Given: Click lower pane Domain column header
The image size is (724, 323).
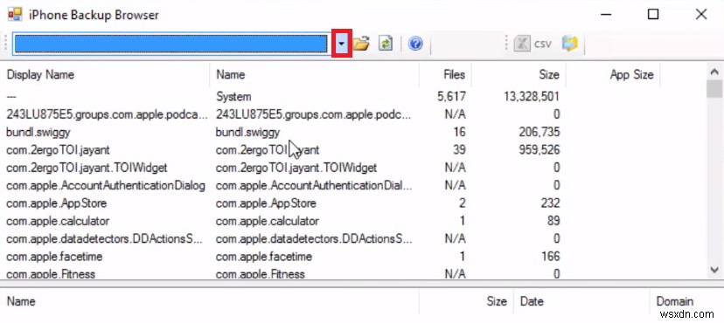Looking at the screenshot, I should (674, 302).
